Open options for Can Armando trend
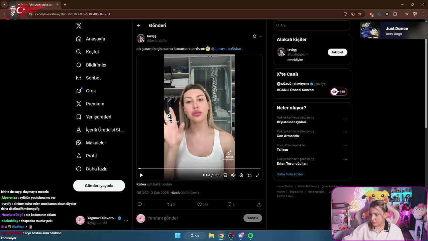Screen dimensions: 428x241 coord(345,132)
